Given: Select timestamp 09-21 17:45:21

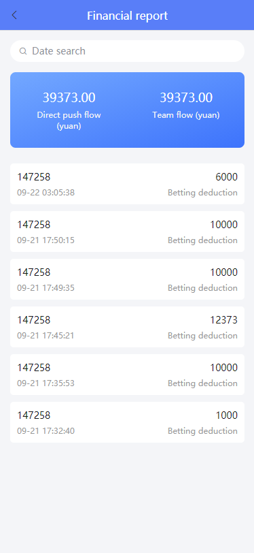Looking at the screenshot, I should [46, 335].
